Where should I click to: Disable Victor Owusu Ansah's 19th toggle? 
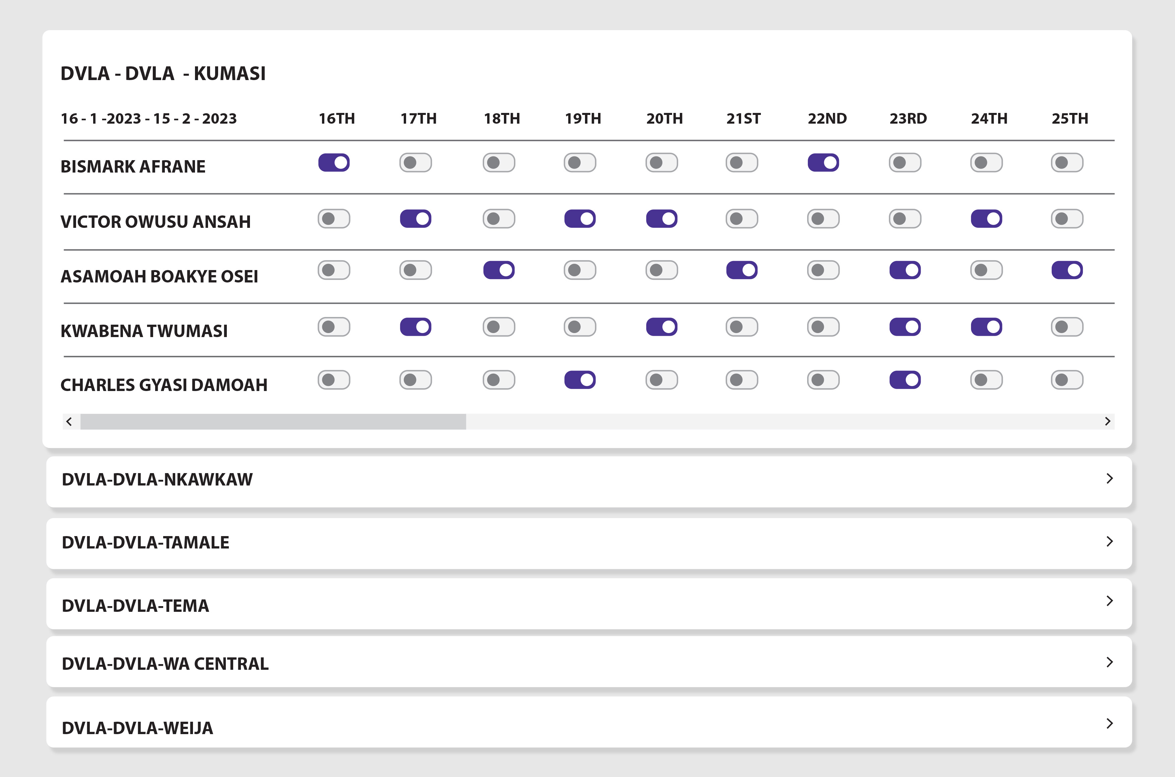pyautogui.click(x=580, y=218)
